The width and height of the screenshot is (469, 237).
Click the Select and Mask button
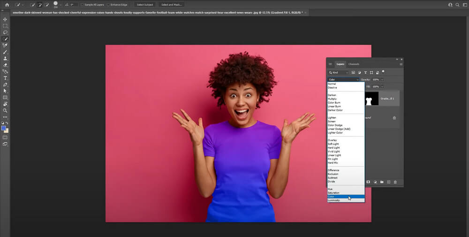172,5
